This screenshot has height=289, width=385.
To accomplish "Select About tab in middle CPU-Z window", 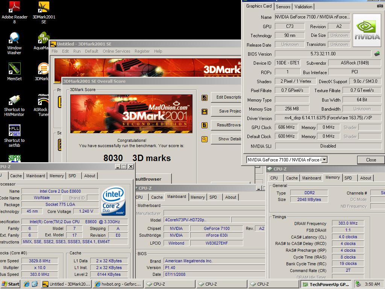I will coord(230,197).
